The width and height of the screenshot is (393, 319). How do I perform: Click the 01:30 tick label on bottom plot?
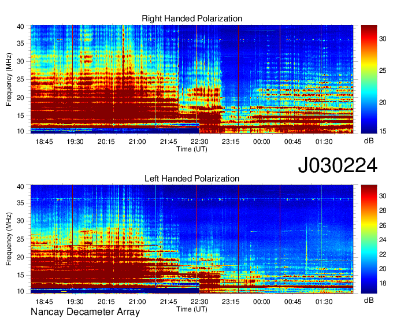click(324, 302)
